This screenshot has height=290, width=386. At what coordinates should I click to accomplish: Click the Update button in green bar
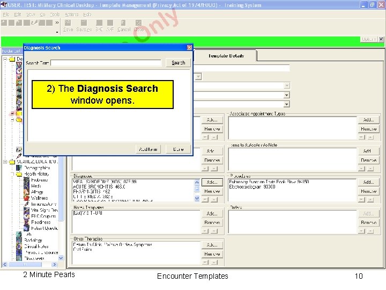(x=369, y=39)
